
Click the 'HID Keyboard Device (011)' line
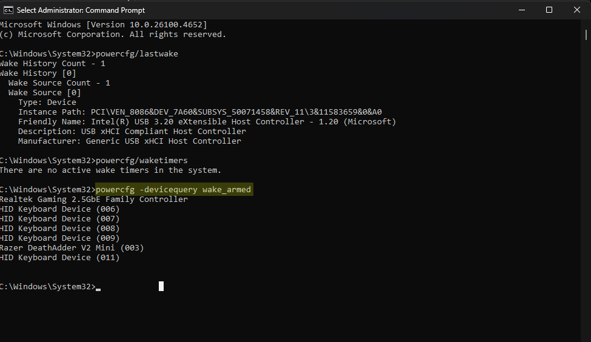point(59,258)
